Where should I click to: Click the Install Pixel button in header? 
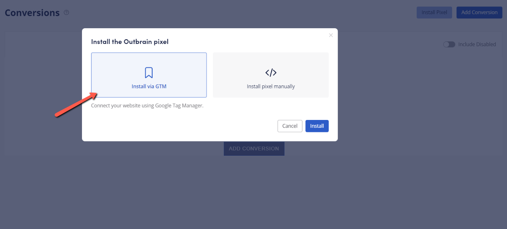click(x=434, y=12)
